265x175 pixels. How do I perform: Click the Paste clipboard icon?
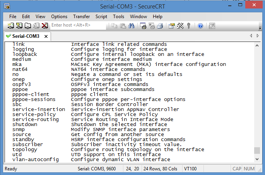coord(123,26)
